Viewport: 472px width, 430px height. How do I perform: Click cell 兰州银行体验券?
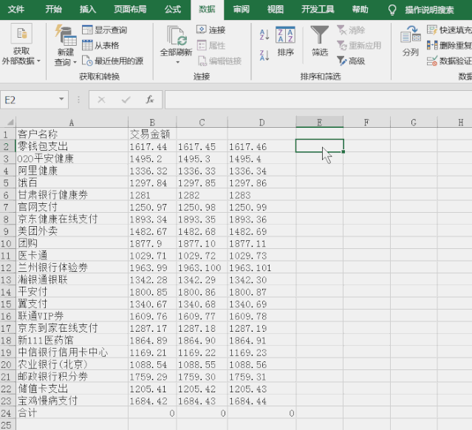pos(72,267)
